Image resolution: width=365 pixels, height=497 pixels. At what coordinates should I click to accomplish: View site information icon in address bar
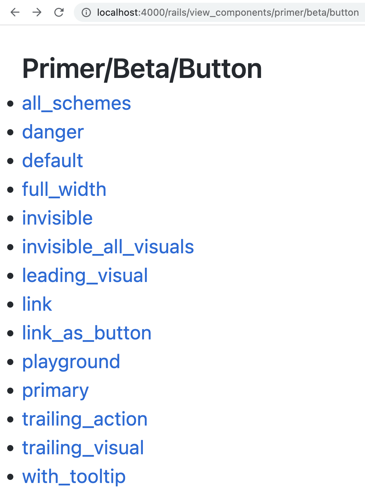pos(86,13)
